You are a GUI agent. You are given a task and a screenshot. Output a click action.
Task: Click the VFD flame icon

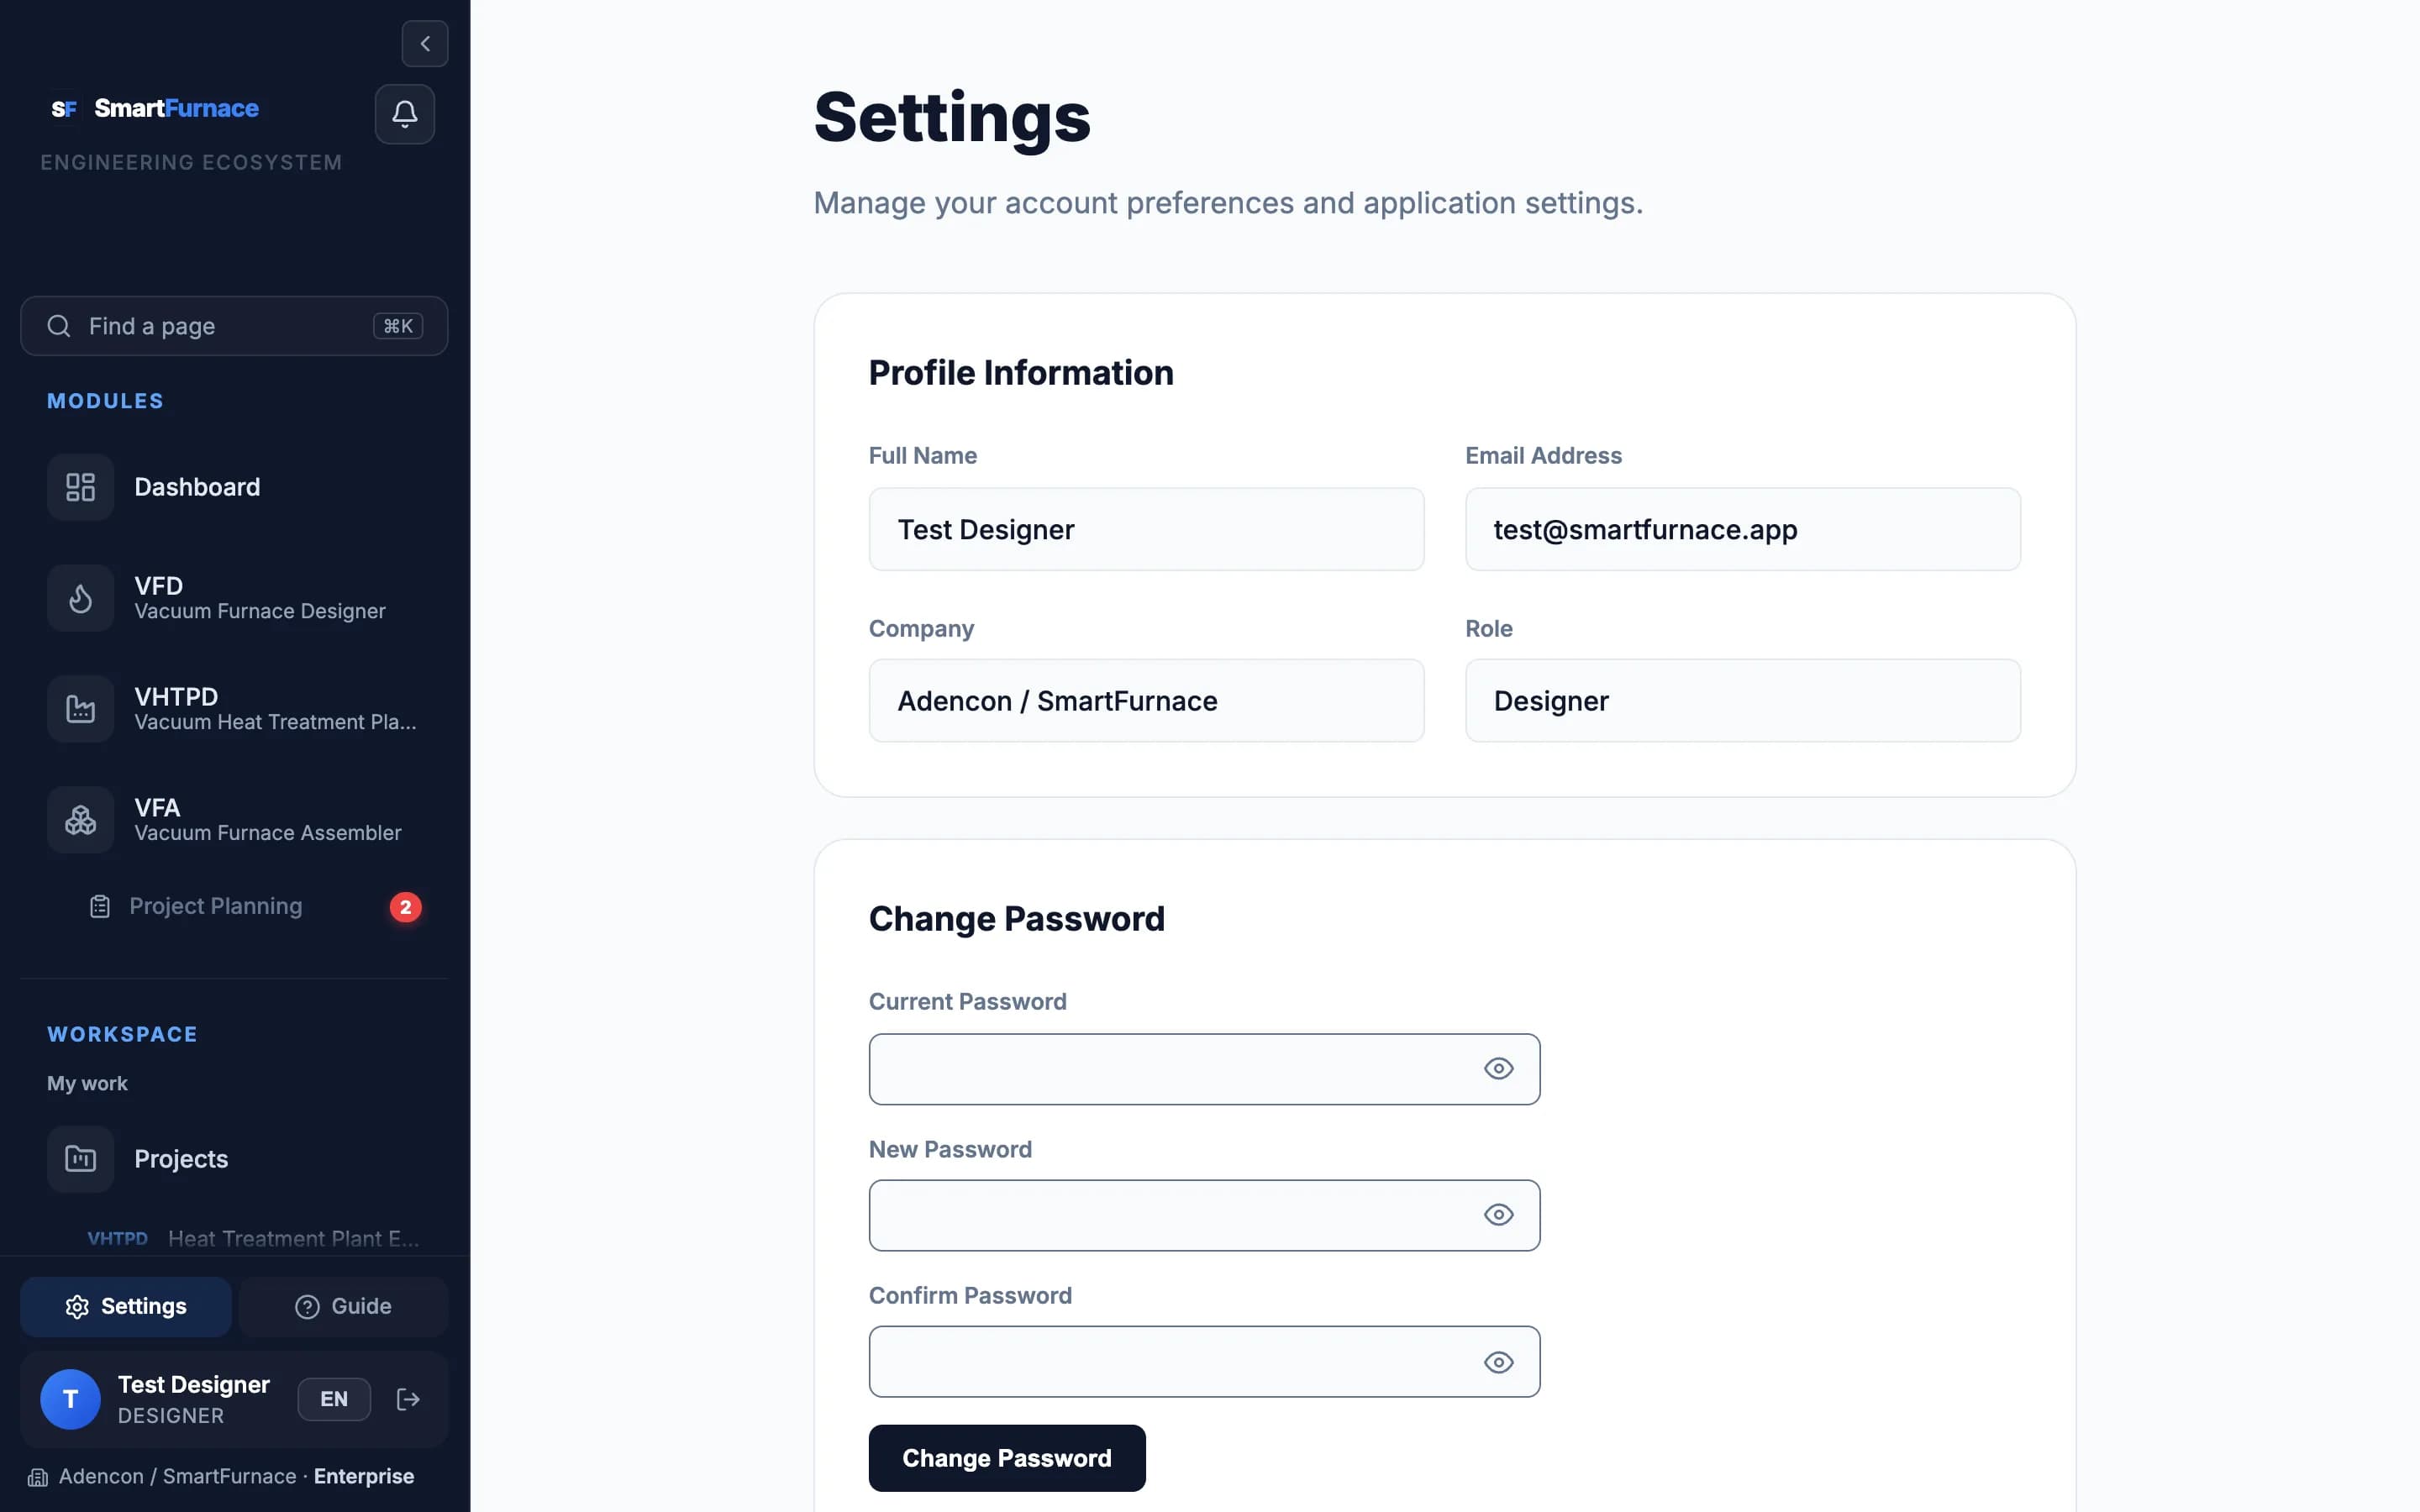[x=80, y=598]
